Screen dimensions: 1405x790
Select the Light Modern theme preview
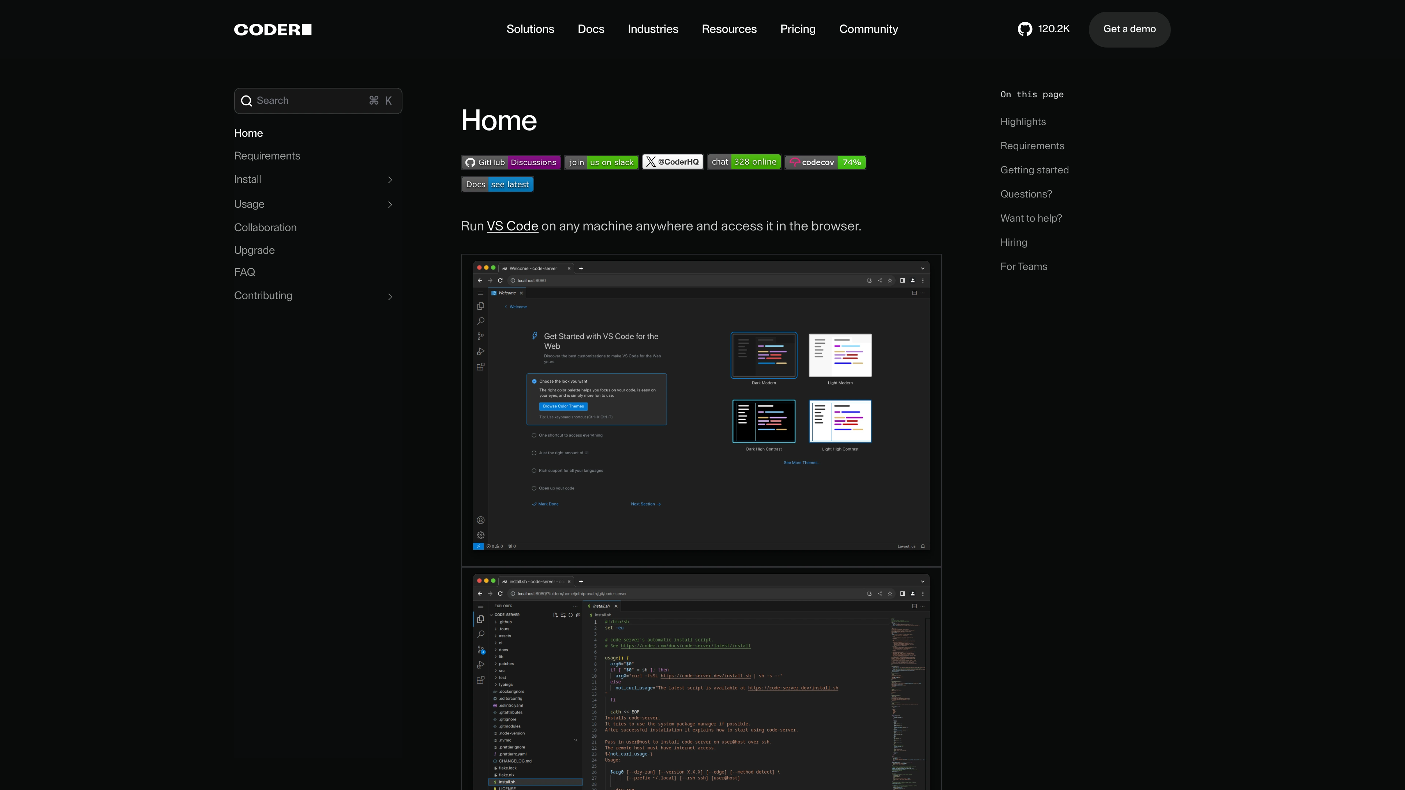840,355
